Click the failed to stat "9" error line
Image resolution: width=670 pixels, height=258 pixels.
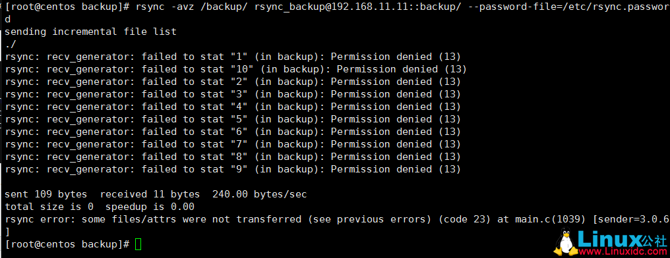coord(233,169)
